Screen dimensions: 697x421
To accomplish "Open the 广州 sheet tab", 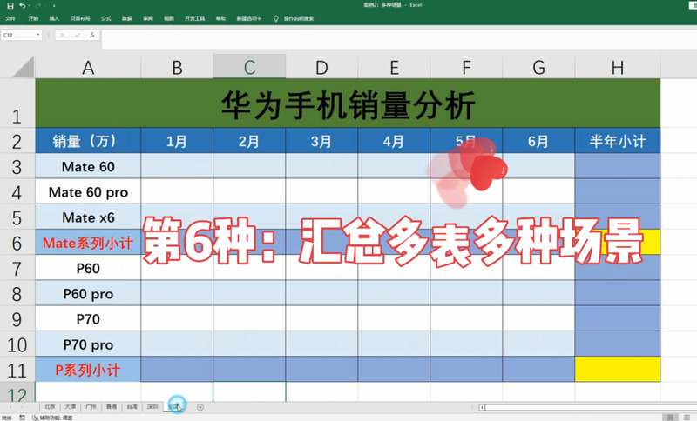I will pyautogui.click(x=91, y=406).
